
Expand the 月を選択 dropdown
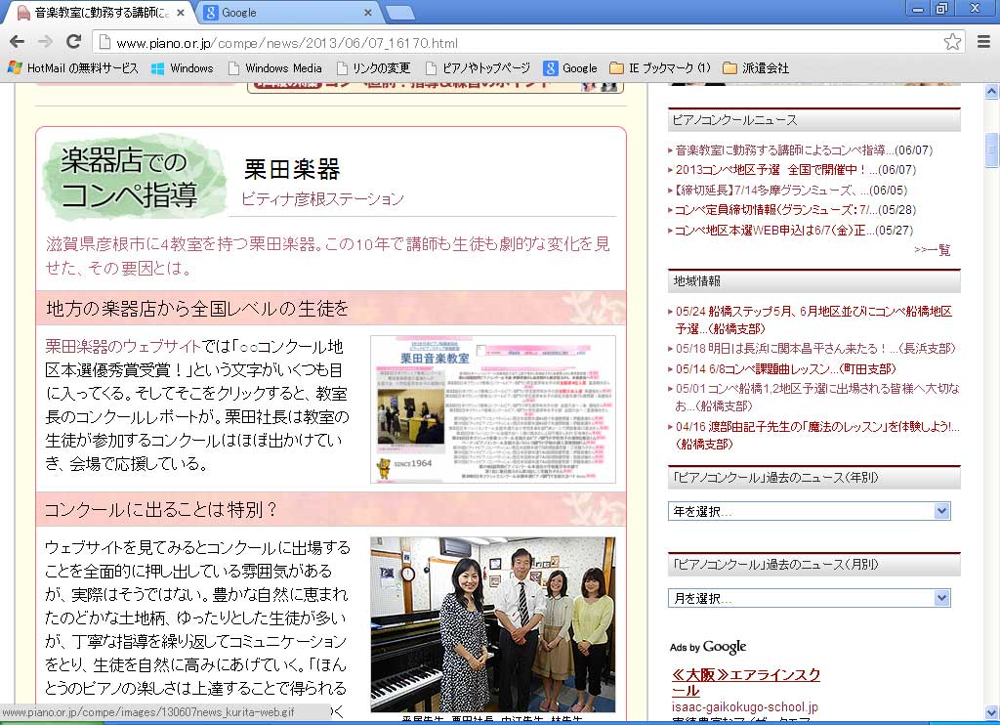810,598
